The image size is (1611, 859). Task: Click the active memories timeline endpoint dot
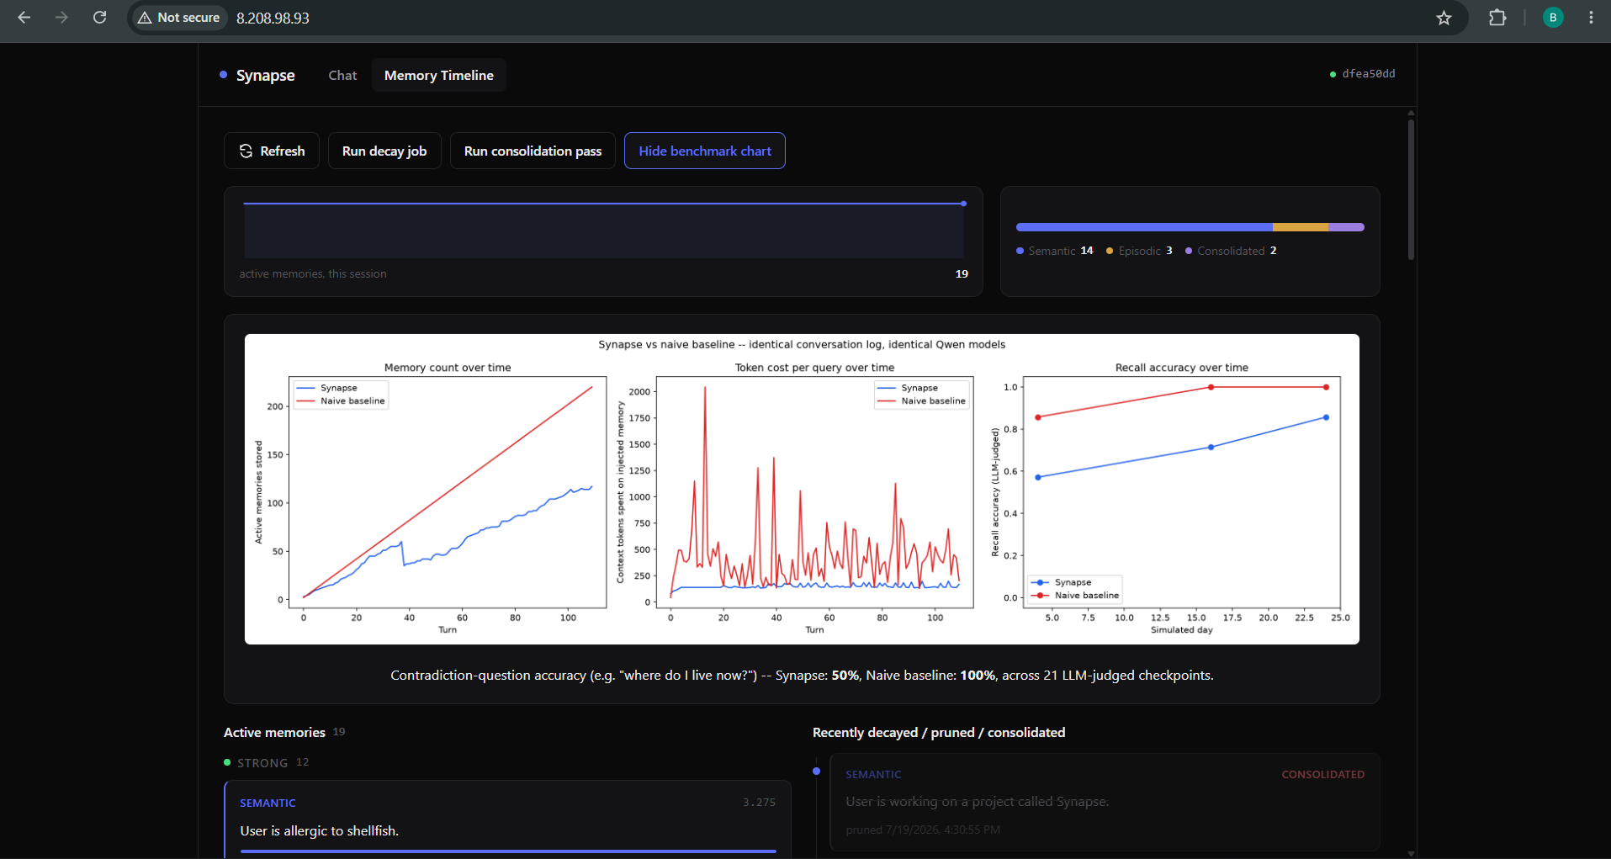963,204
